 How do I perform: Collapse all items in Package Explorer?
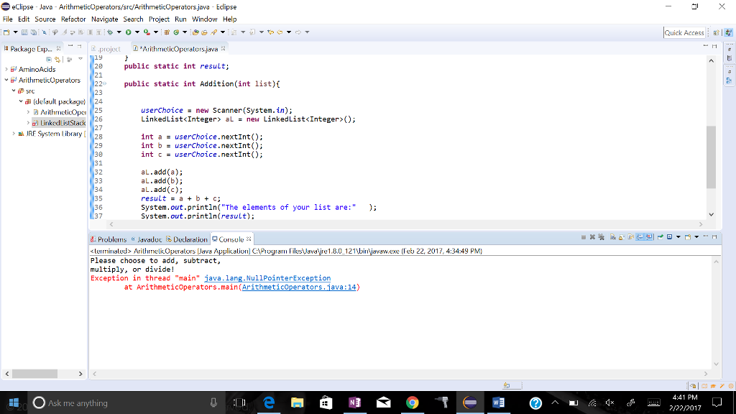pos(49,60)
